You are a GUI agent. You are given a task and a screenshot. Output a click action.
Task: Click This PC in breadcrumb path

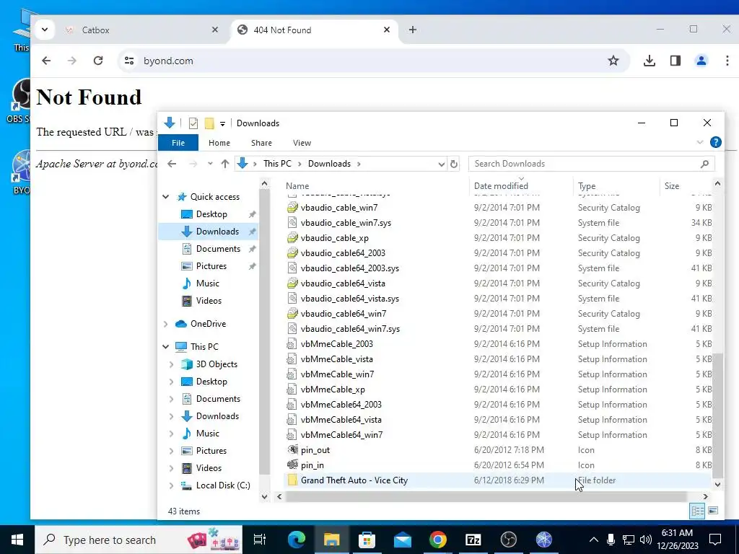[x=277, y=164]
